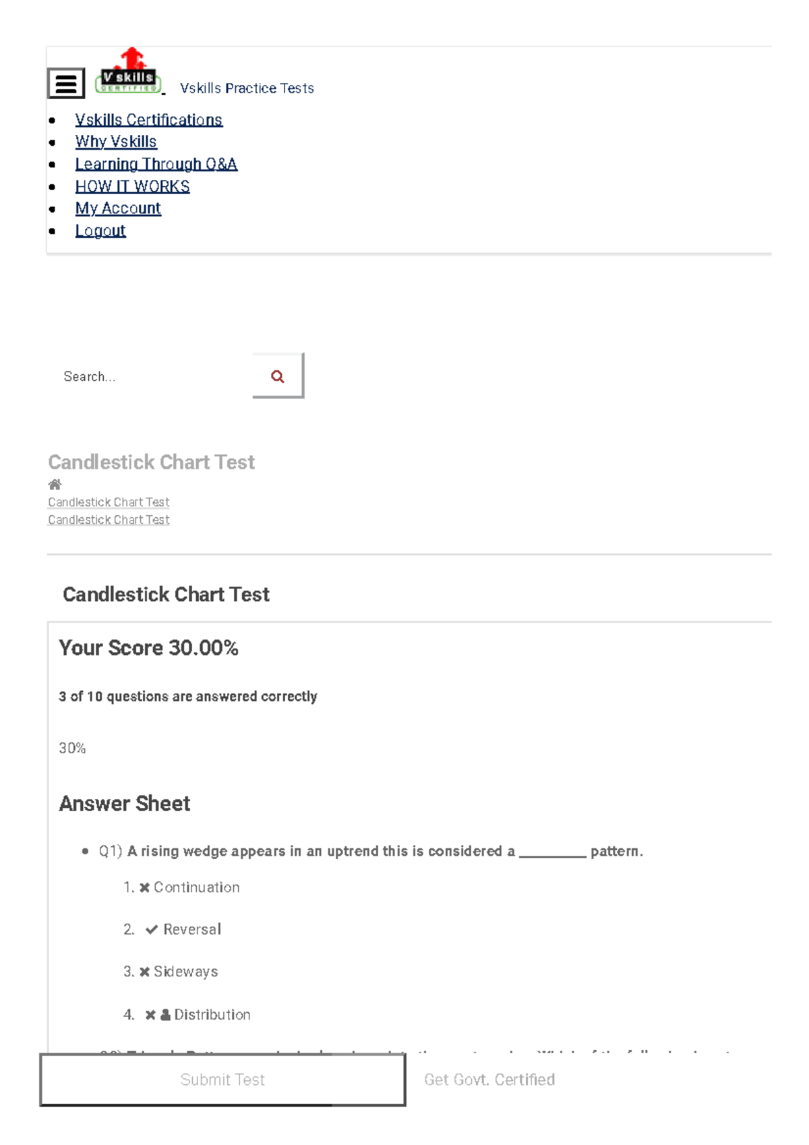Click the red cross beside Continuation
809x1145 pixels.
[145, 887]
